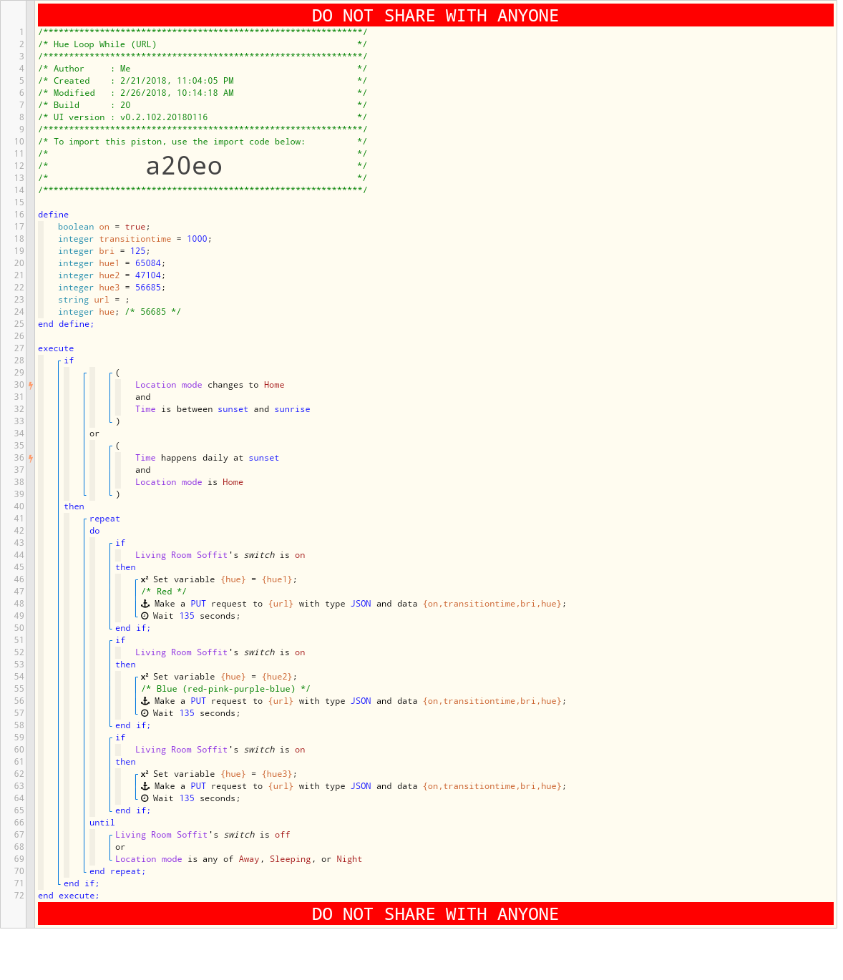
Task: Click the 'then' keyword on line 40
Action: pyautogui.click(x=74, y=506)
